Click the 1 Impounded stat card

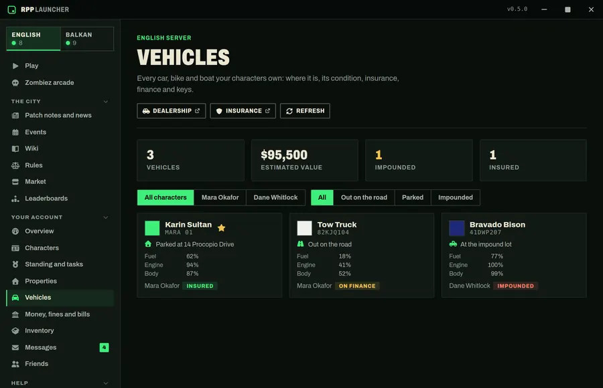419,160
